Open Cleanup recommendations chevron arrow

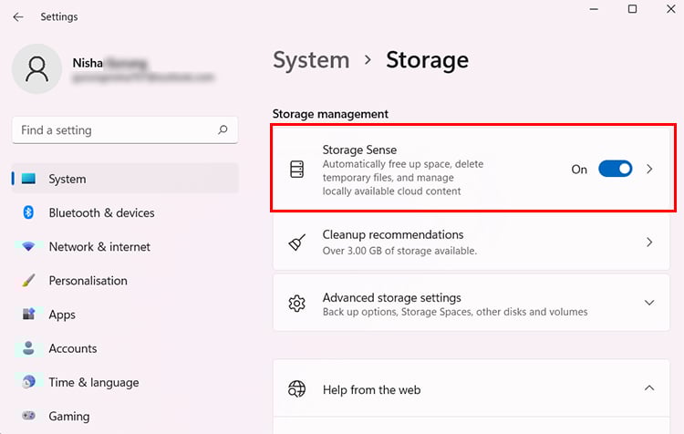pyautogui.click(x=649, y=243)
